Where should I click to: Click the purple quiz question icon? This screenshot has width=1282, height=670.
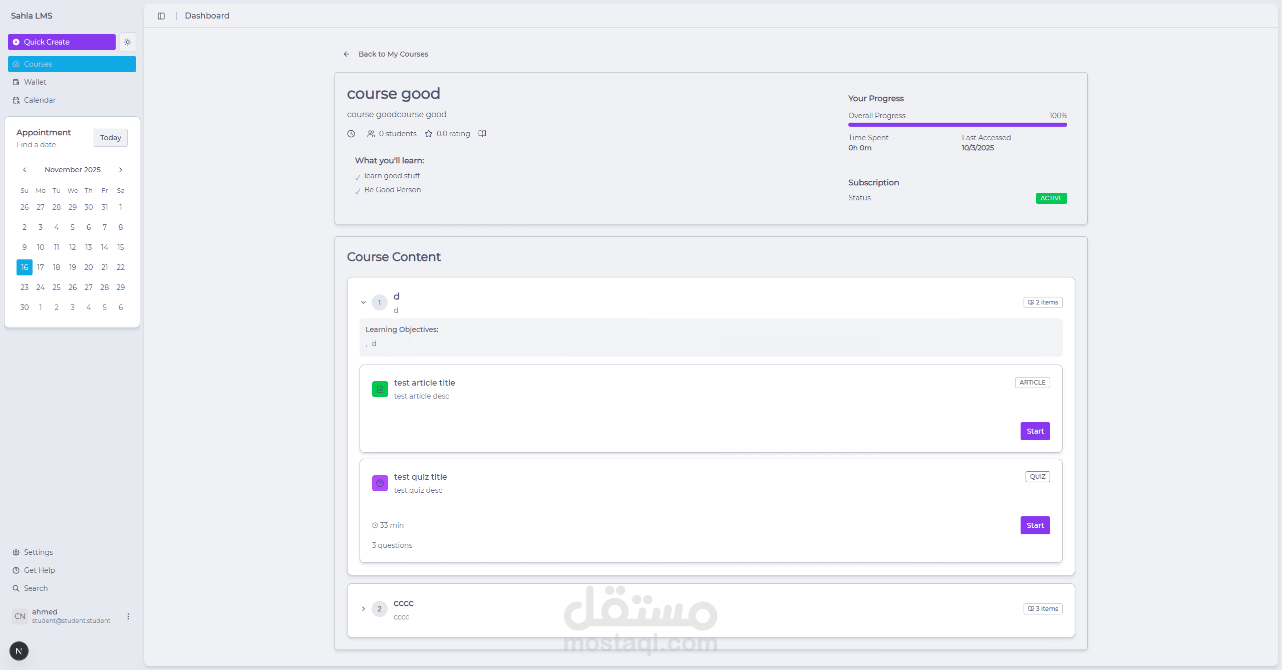point(380,483)
